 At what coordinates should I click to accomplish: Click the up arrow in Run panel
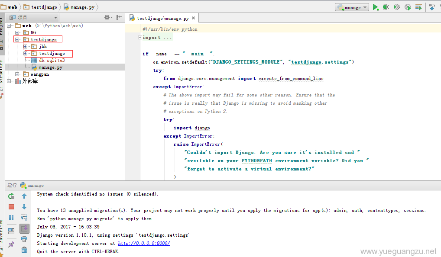pyautogui.click(x=24, y=196)
